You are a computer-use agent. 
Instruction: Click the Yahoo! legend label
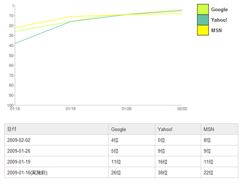pyautogui.click(x=219, y=20)
